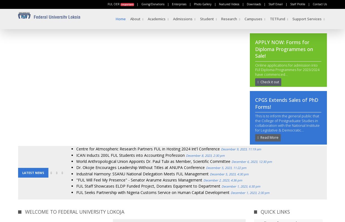345x222 pixels.
Task: Open Contact Us page
Action: tap(320, 4)
